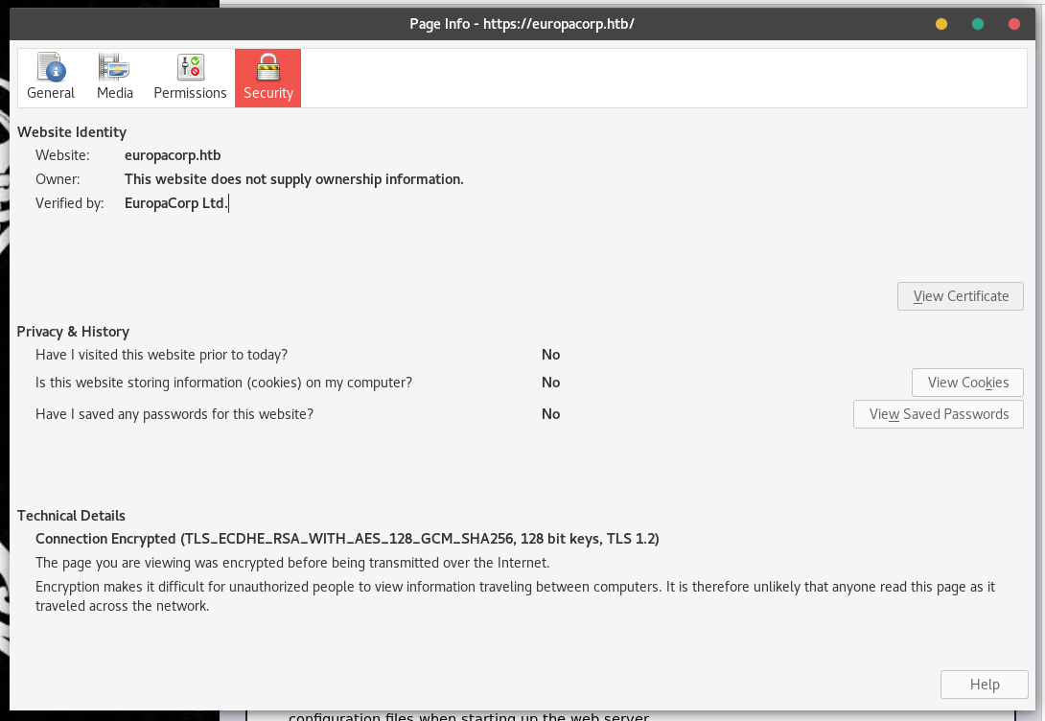
Task: Click the 'Encryption makes it difficult' paragraph
Action: tap(515, 596)
